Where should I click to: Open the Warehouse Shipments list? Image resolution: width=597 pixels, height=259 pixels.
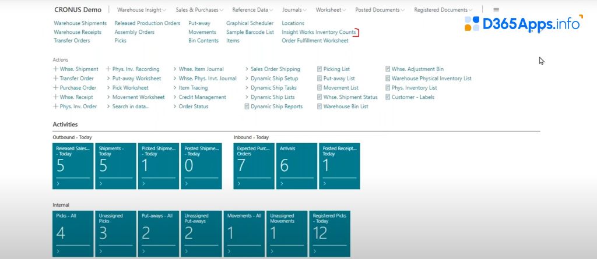(80, 23)
